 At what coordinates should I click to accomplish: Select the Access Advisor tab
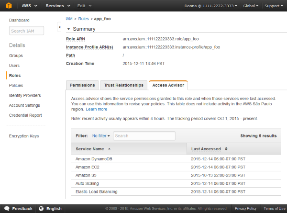point(168,85)
